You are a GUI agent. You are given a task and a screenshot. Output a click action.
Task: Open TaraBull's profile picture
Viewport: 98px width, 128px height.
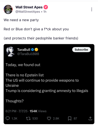pos(10,52)
